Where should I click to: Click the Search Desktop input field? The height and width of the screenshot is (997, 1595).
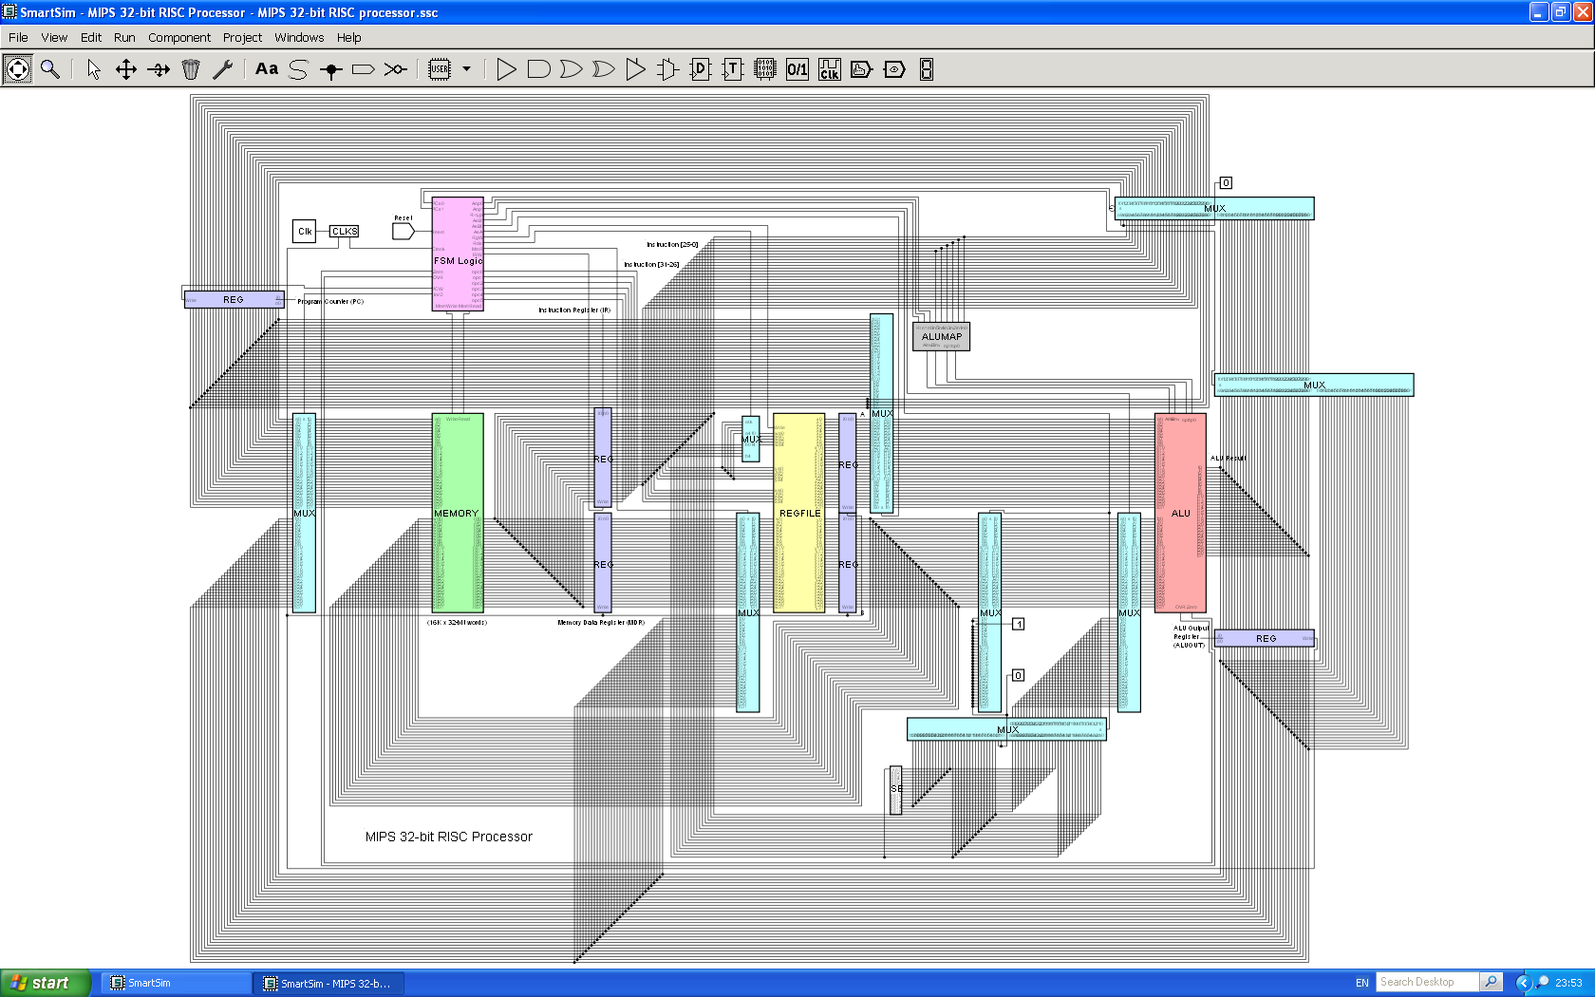(x=1428, y=982)
